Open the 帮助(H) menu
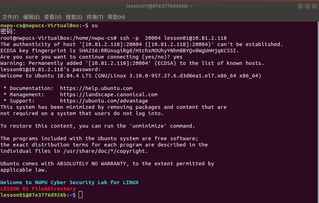This screenshot has height=203, width=319. coord(116,17)
